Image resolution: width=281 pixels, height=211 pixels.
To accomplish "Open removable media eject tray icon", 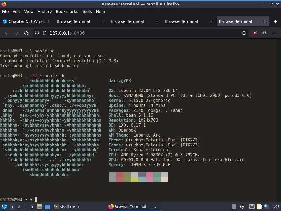I will click(234, 207).
